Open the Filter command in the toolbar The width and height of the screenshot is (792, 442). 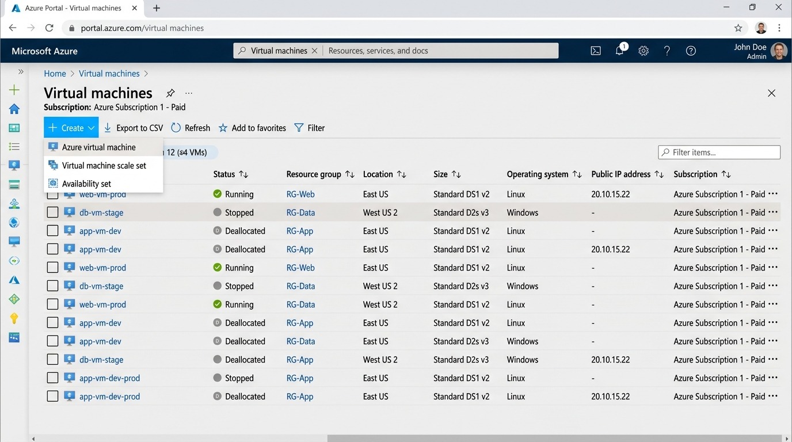pyautogui.click(x=310, y=128)
